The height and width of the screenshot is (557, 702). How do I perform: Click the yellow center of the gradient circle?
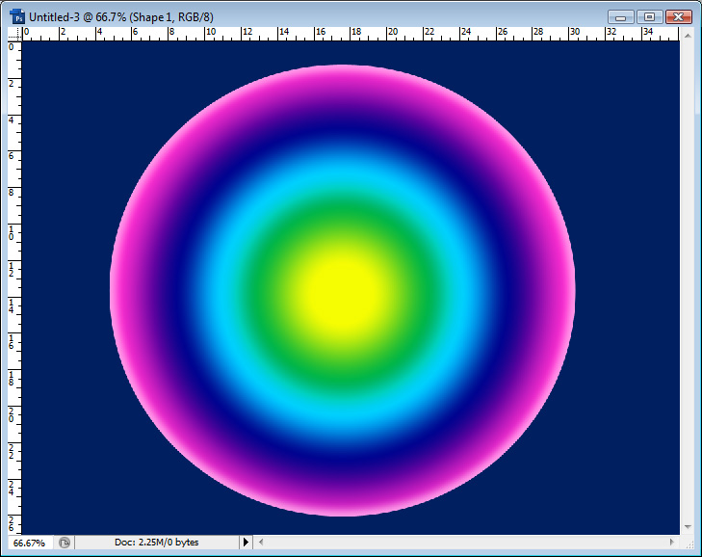tap(342, 290)
